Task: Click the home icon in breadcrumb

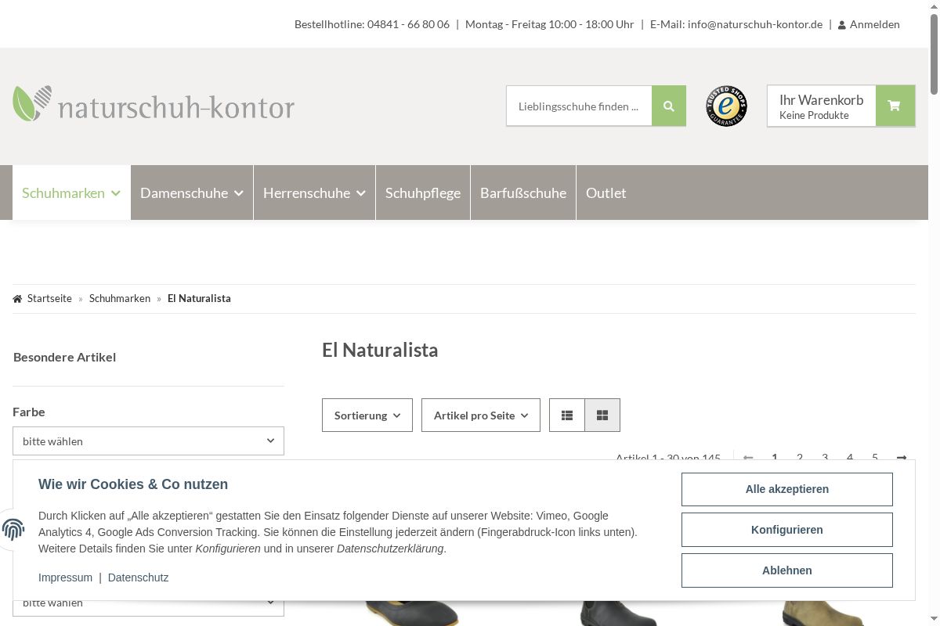Action: 18,299
